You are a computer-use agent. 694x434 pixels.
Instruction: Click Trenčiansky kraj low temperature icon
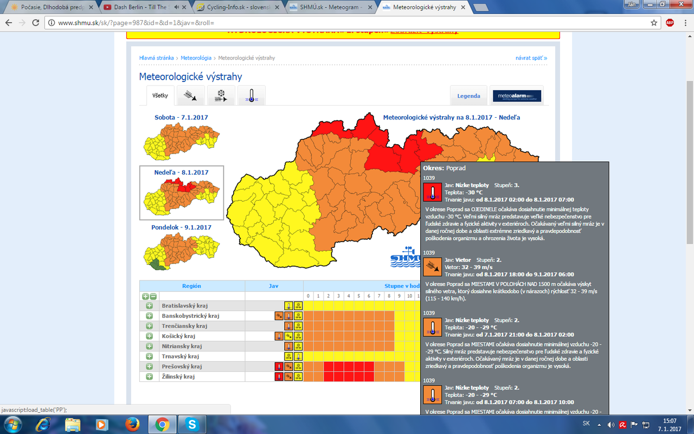(288, 326)
